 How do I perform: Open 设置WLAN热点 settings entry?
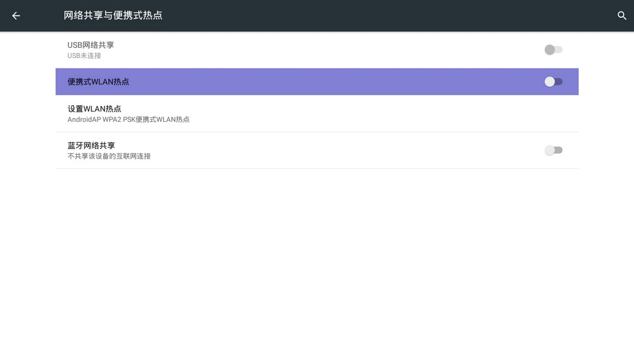coord(317,113)
